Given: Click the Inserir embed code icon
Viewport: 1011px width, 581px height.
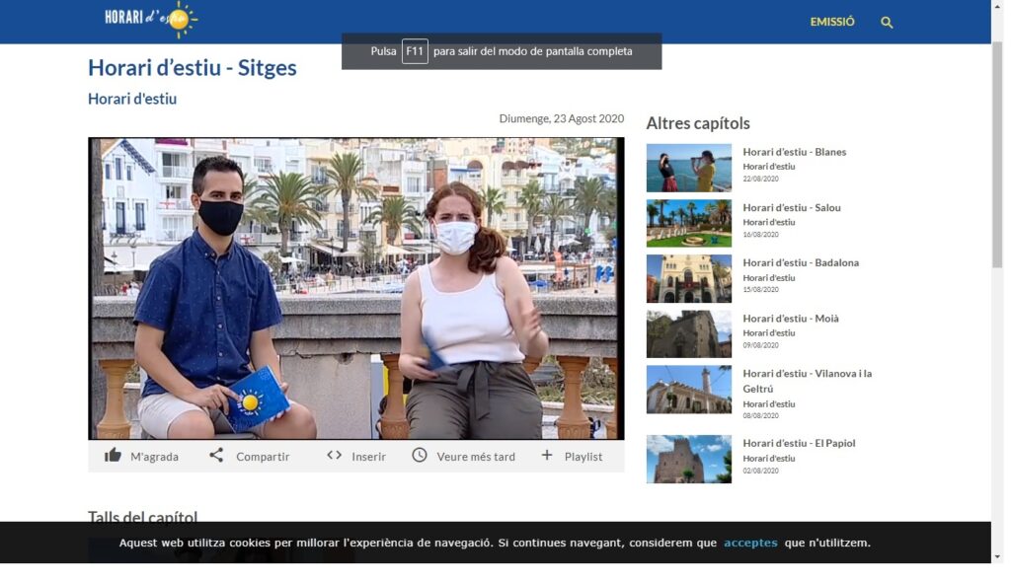Looking at the screenshot, I should 335,456.
